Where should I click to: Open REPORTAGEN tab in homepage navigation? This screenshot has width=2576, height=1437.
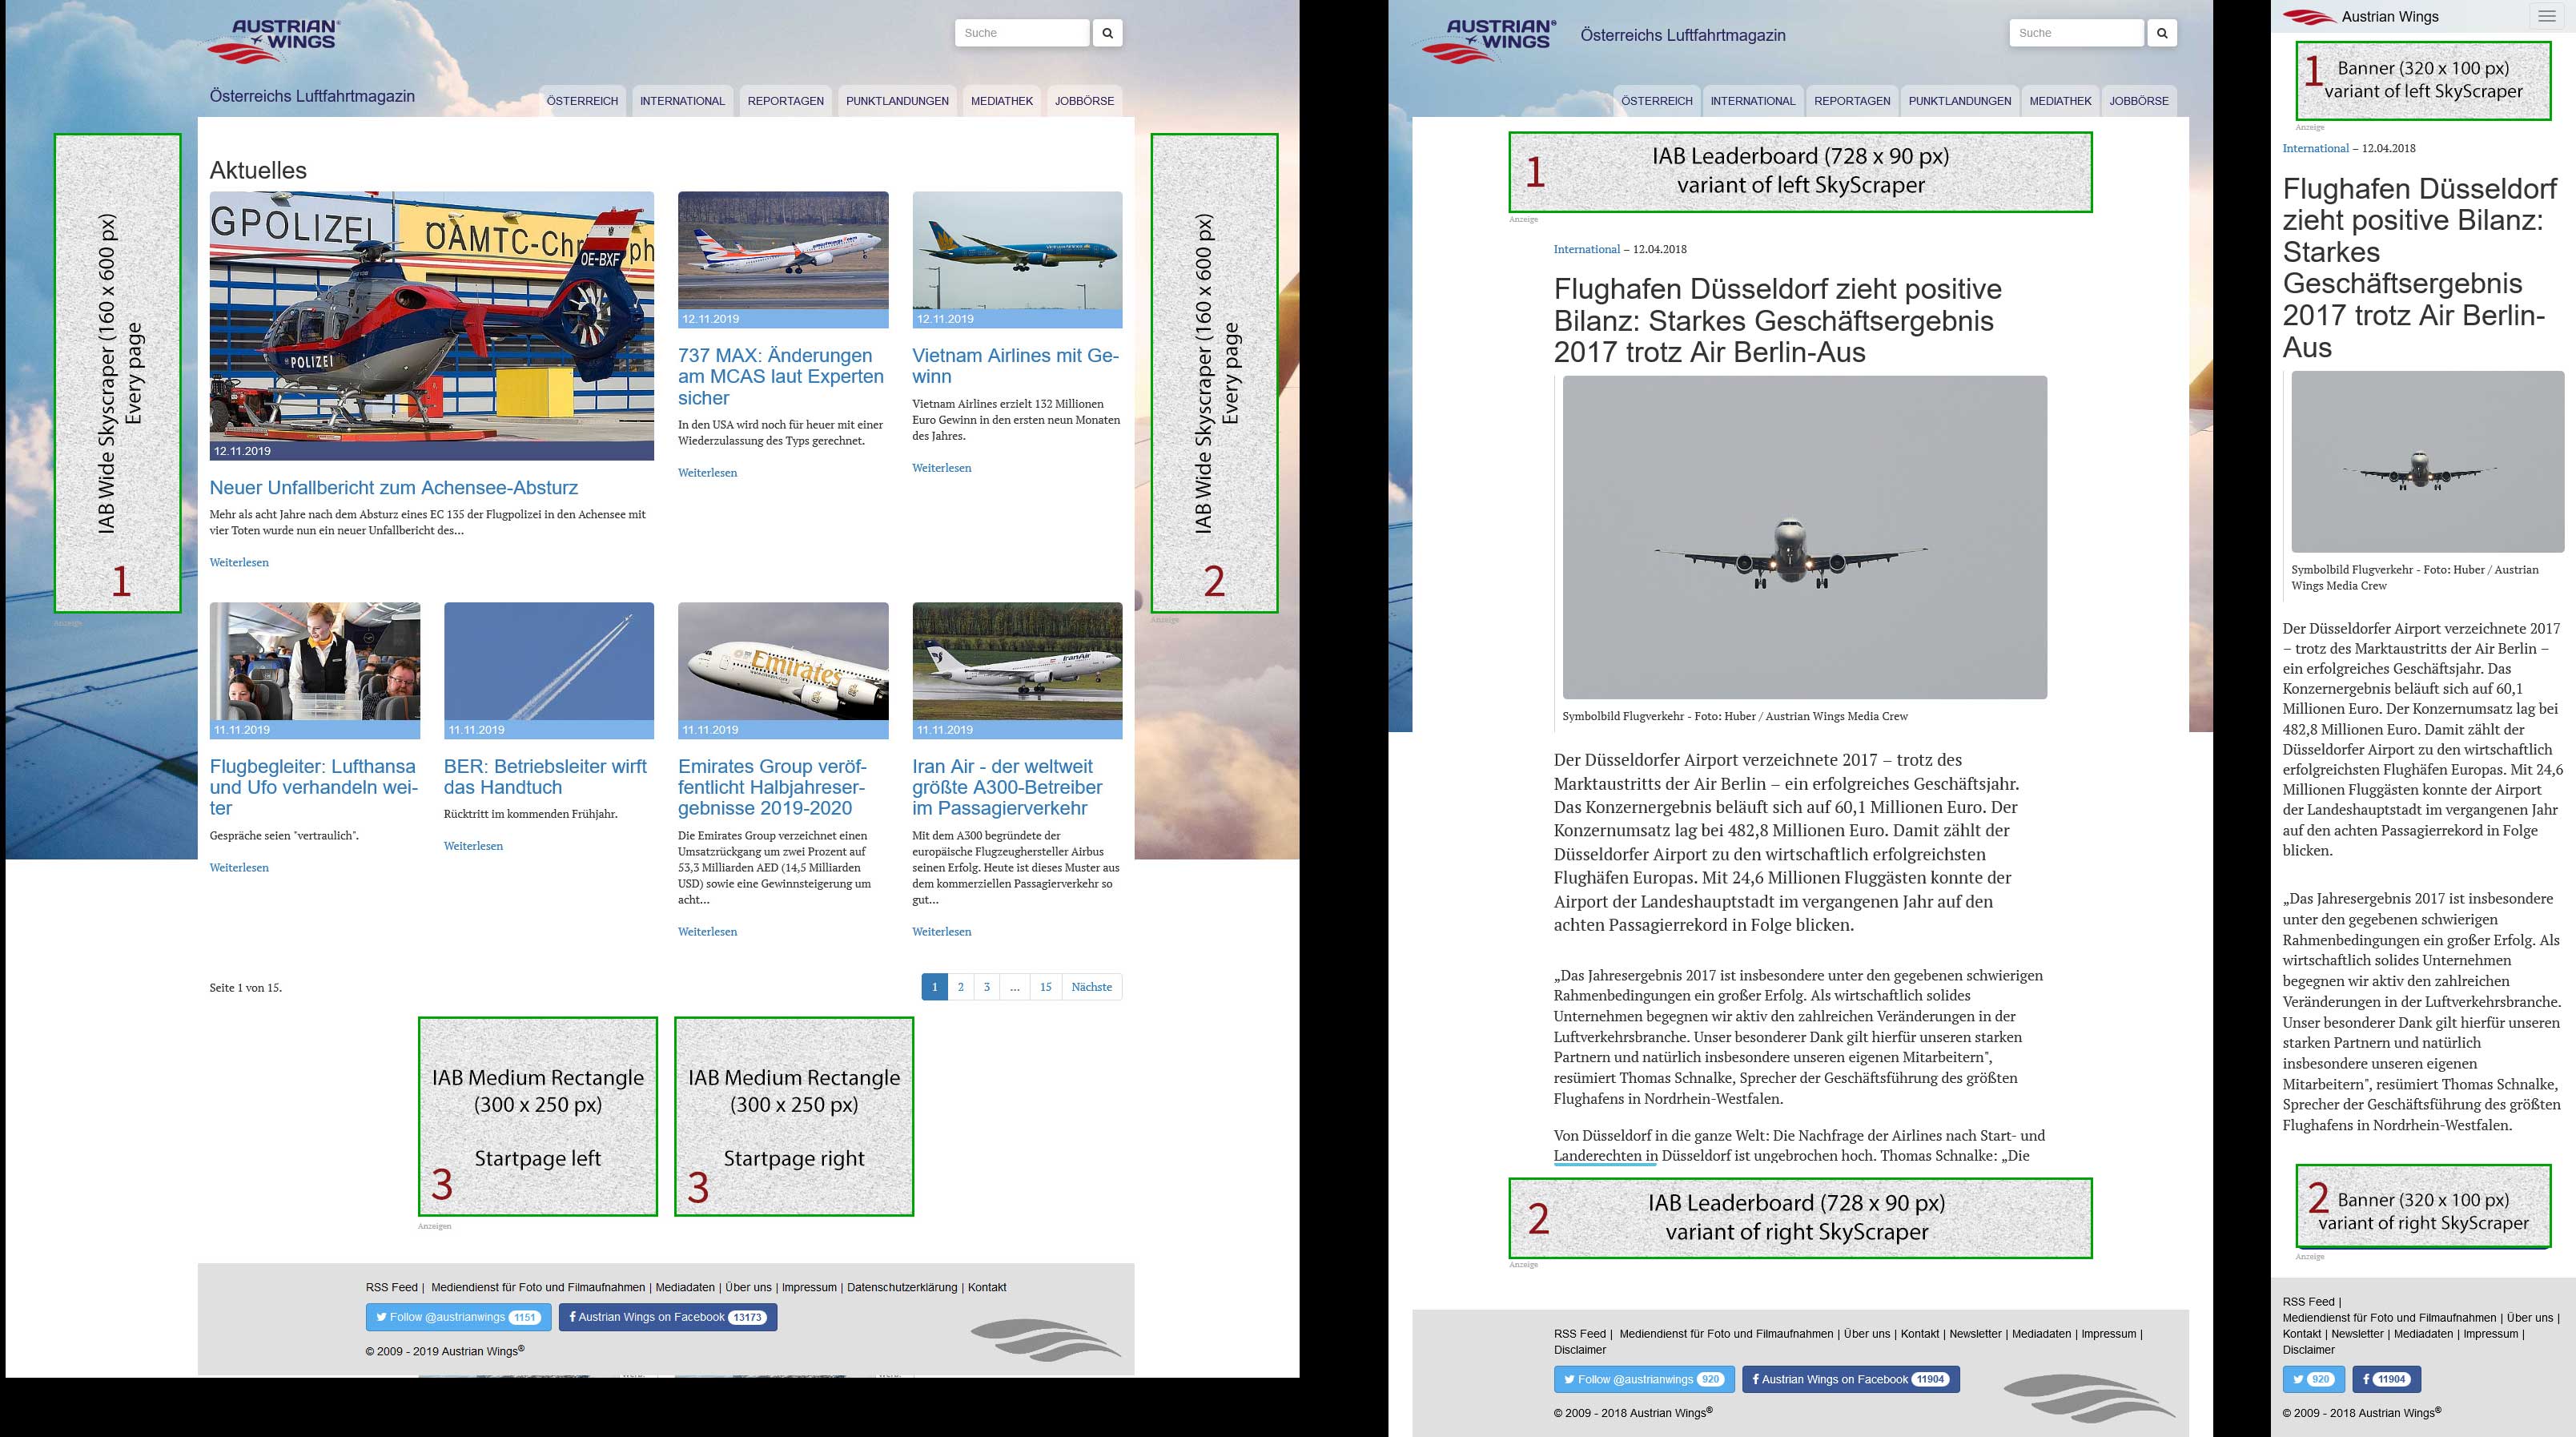786,101
